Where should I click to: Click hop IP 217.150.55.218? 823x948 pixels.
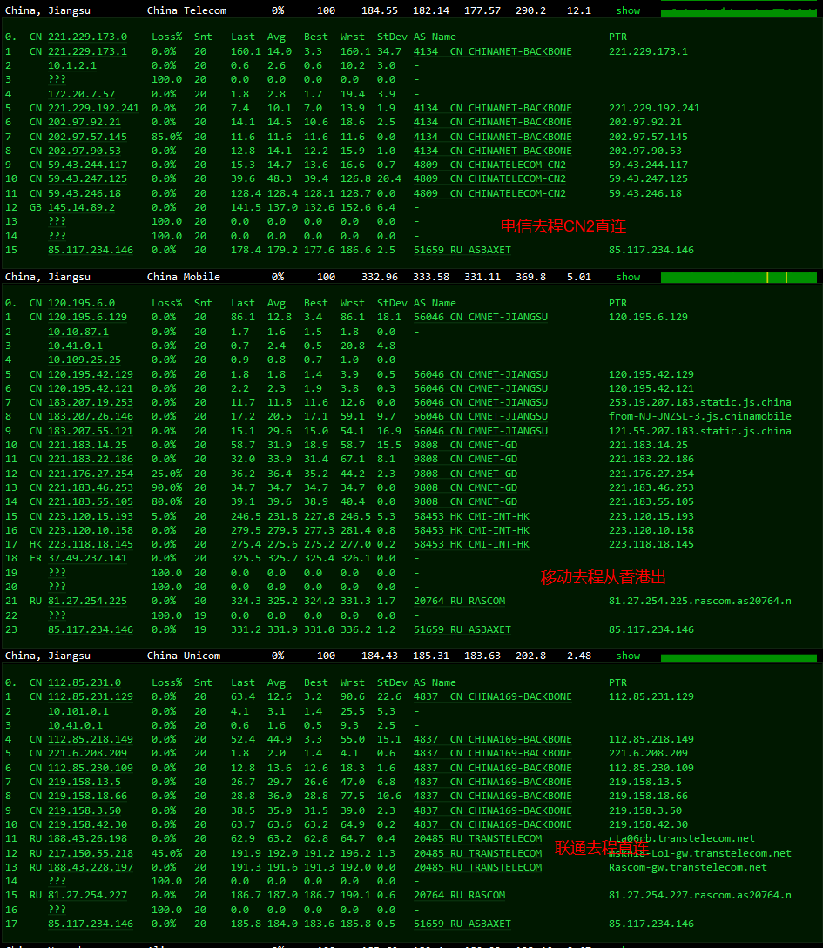click(91, 853)
